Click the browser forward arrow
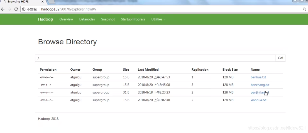The height and width of the screenshot is (133, 308). [x=9, y=9]
